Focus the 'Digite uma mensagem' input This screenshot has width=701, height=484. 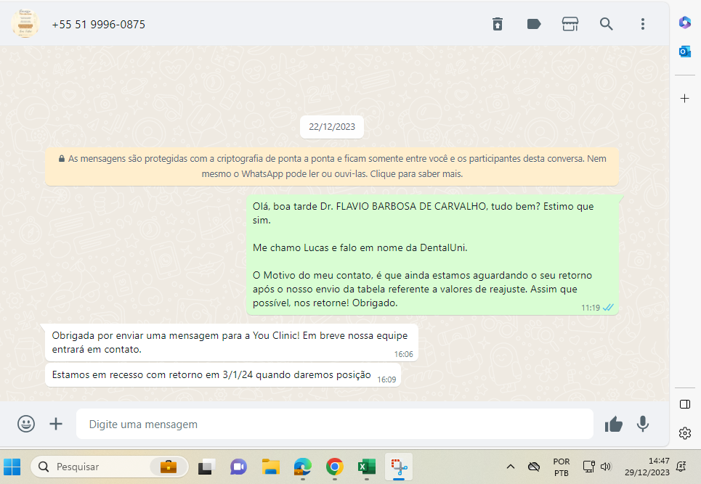point(334,424)
